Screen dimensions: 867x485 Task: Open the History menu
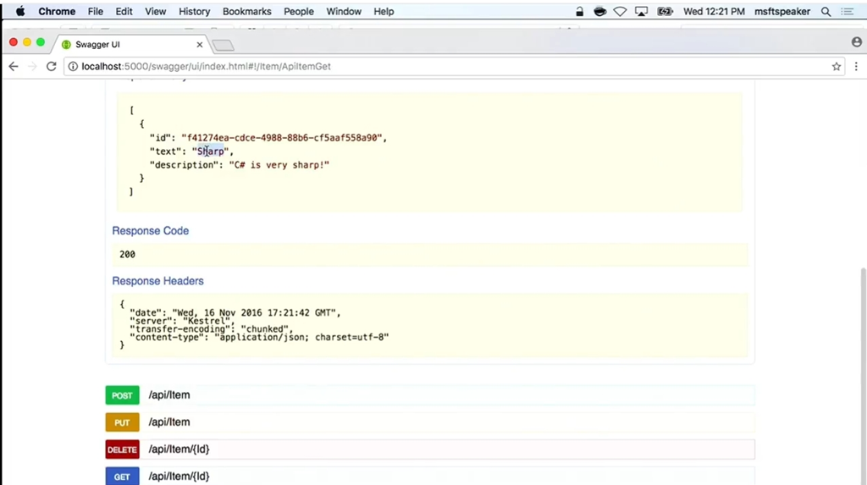194,12
